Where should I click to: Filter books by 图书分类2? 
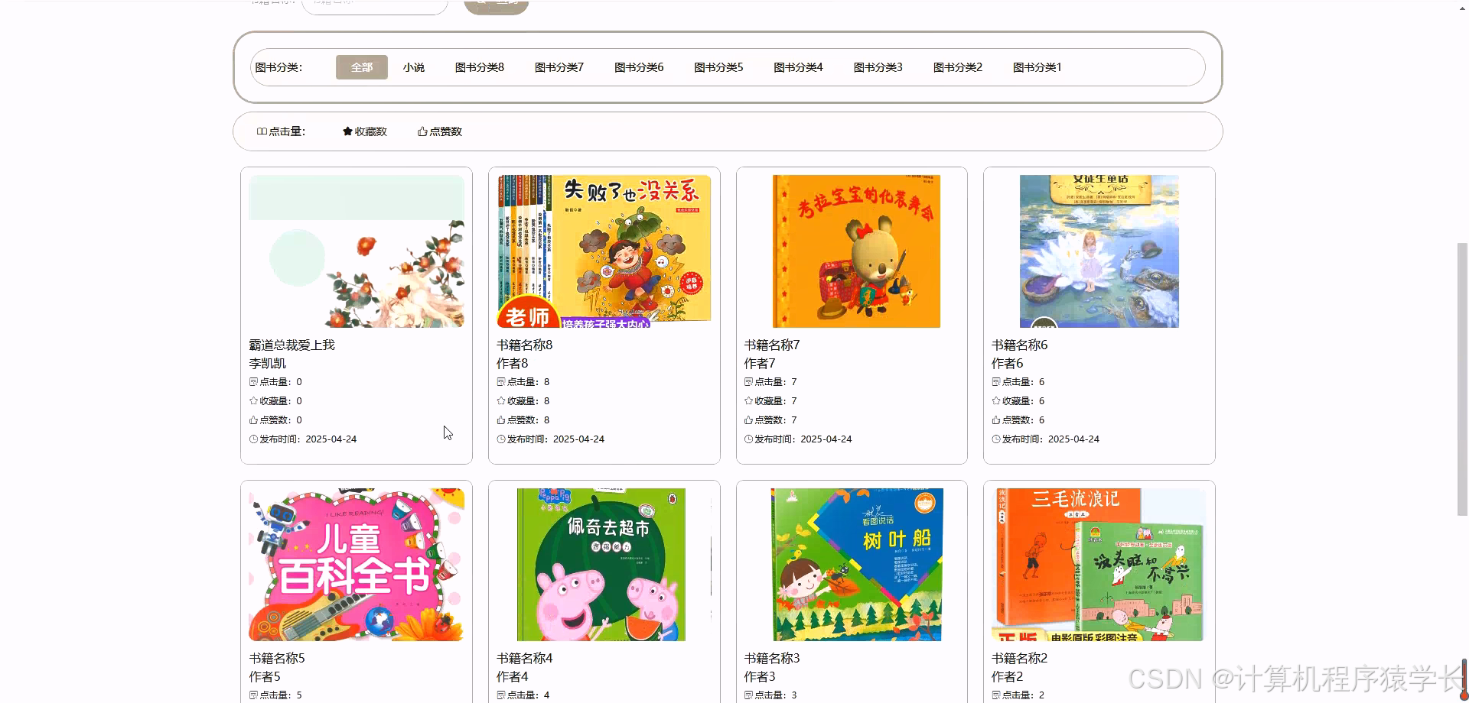pos(958,67)
